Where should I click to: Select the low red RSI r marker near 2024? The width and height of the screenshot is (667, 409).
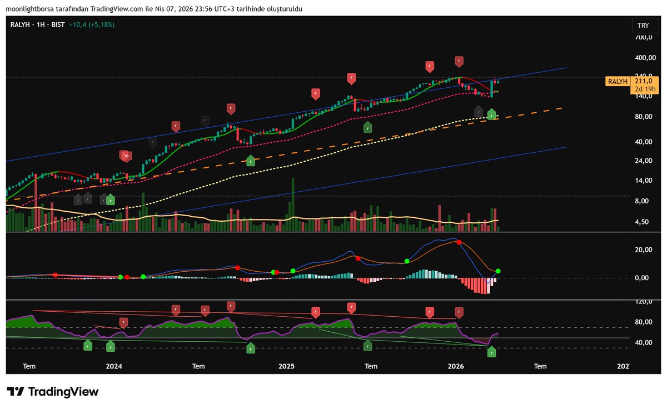(x=123, y=322)
